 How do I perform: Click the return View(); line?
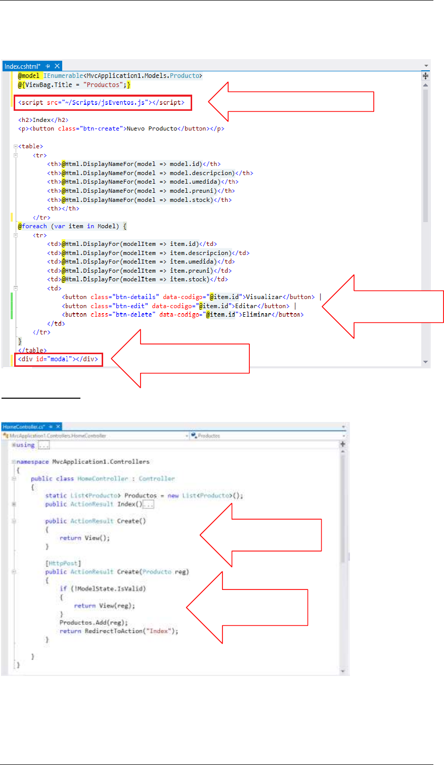[x=84, y=538]
